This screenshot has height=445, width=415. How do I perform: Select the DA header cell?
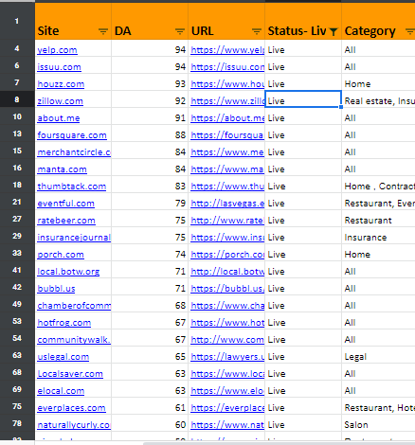click(x=150, y=21)
